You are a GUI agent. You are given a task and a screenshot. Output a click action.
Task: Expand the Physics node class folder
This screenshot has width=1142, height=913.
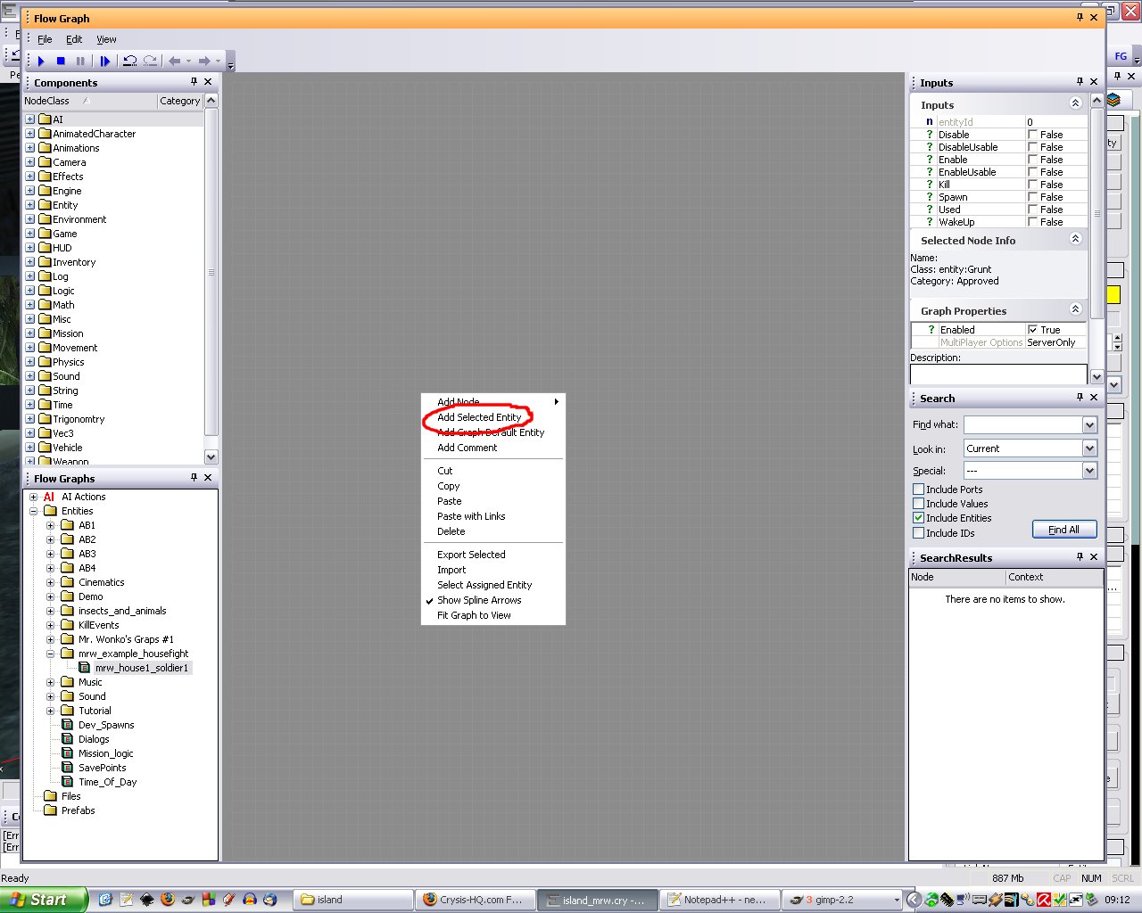click(x=30, y=362)
